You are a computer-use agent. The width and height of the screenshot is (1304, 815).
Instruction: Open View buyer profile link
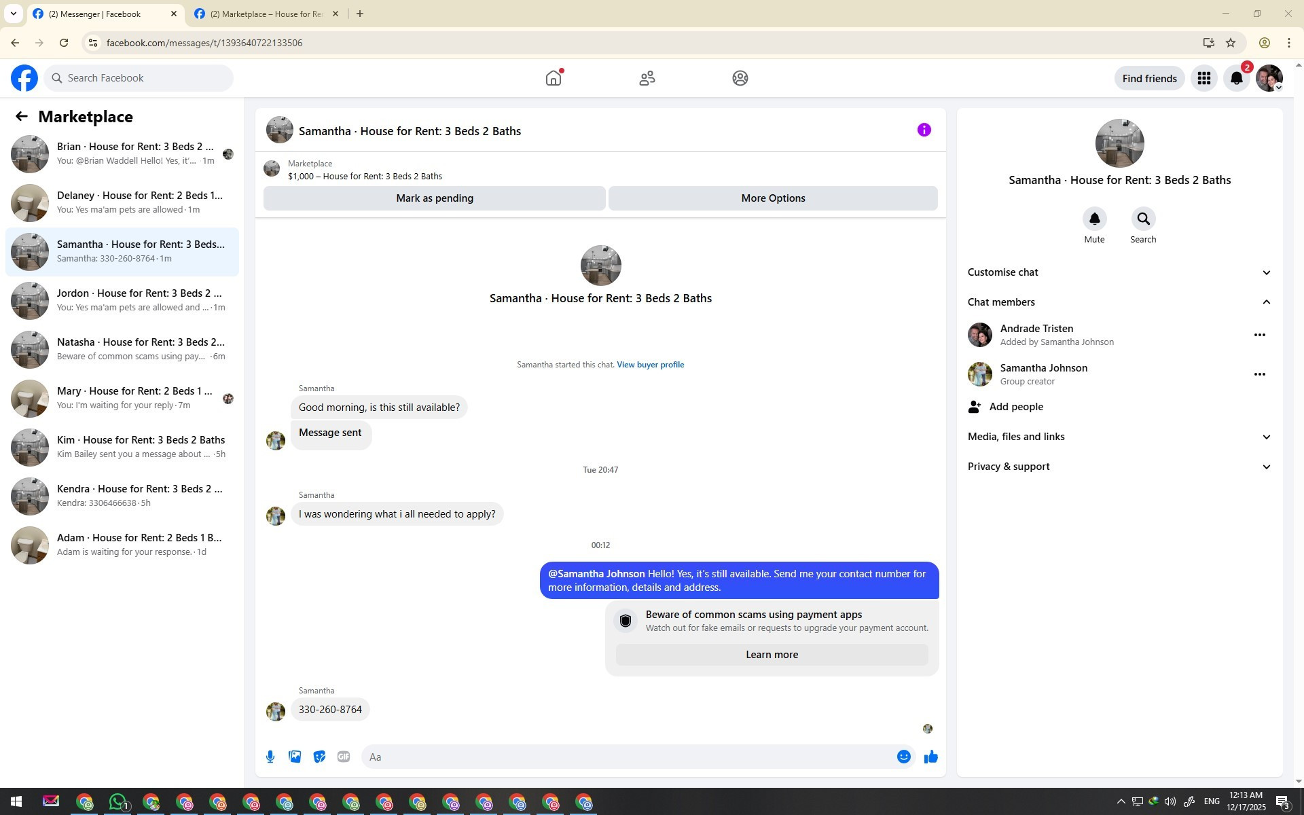pyautogui.click(x=650, y=365)
